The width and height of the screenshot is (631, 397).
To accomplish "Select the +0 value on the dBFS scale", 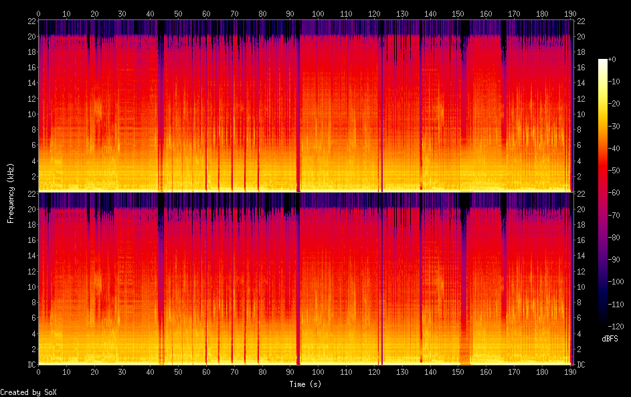I will 612,60.
